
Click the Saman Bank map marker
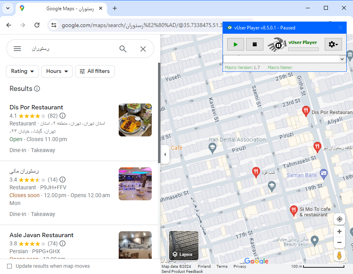coord(324,174)
